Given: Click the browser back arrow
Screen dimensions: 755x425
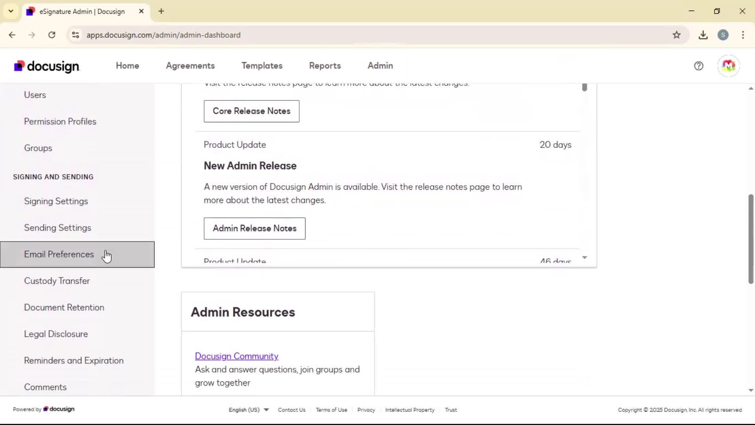Looking at the screenshot, I should coord(12,35).
